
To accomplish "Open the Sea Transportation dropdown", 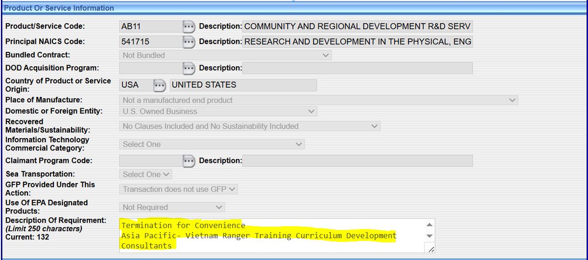I will pos(146,174).
